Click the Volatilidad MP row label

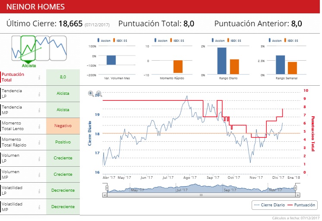click(12, 207)
